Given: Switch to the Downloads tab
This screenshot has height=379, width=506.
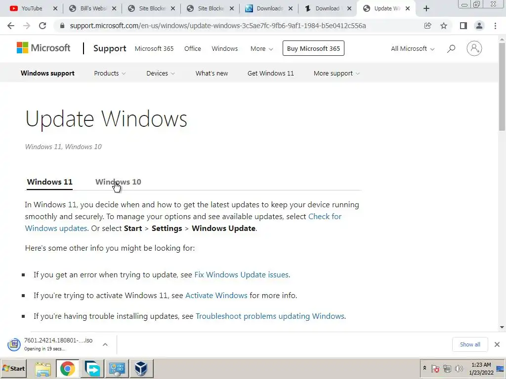Looking at the screenshot, I should pos(269,8).
